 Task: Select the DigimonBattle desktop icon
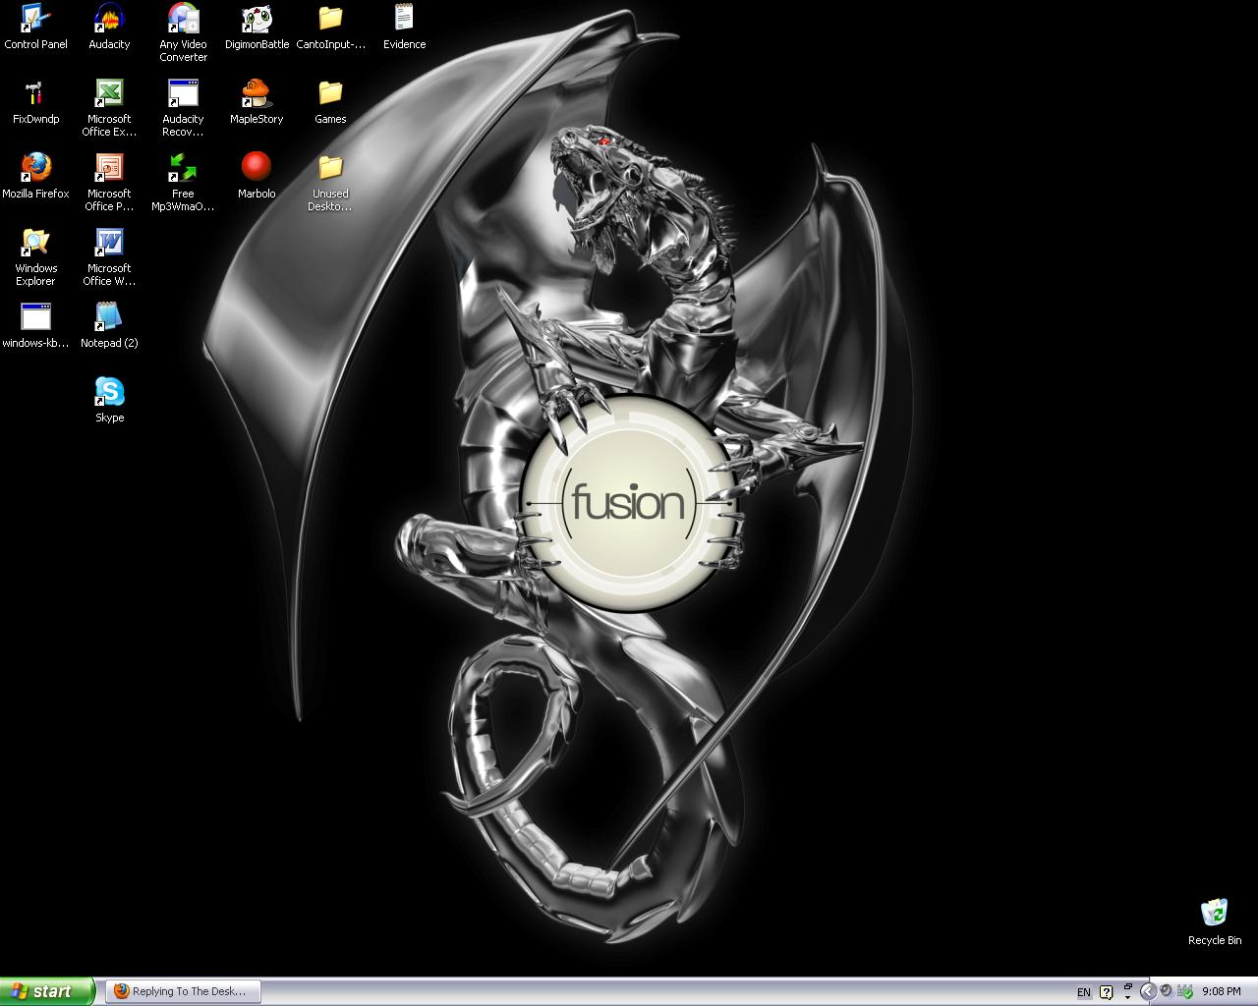(257, 27)
